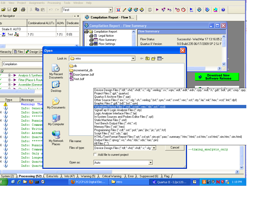Close the Open dialog
Viewport: 263px width, 197px height.
[183, 51]
